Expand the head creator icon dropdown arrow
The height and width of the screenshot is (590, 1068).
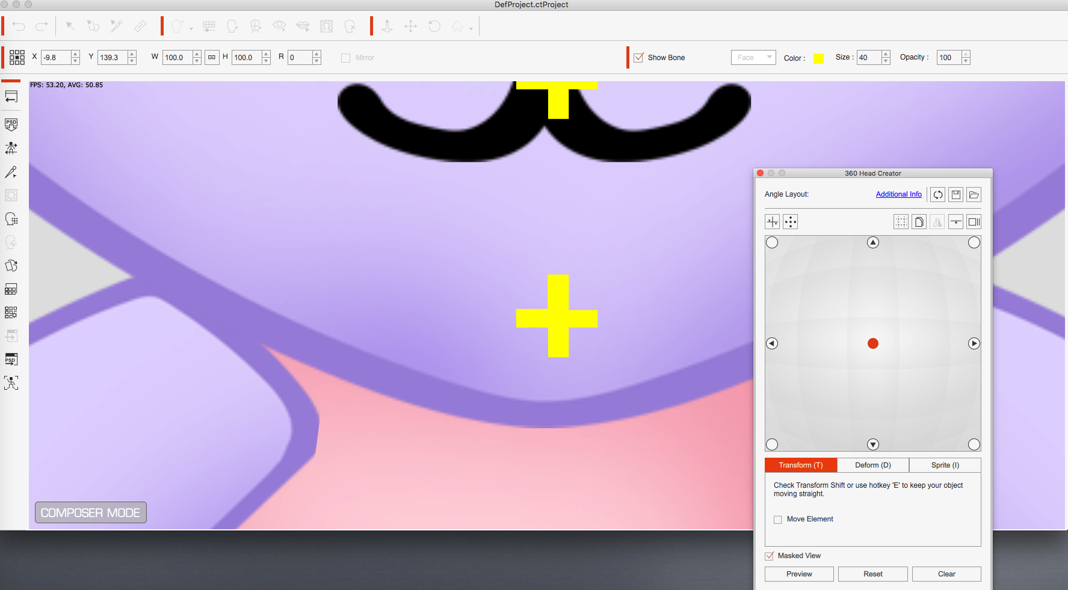191,29
